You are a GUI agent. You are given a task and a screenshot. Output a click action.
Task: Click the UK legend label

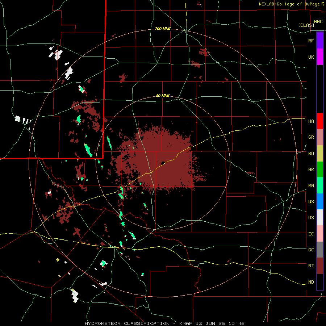[x=311, y=57]
